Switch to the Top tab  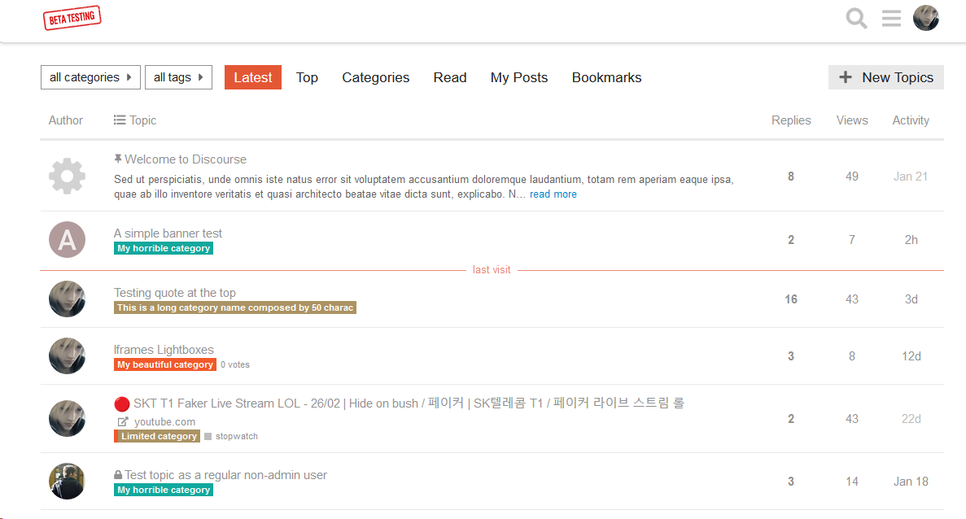tap(307, 77)
